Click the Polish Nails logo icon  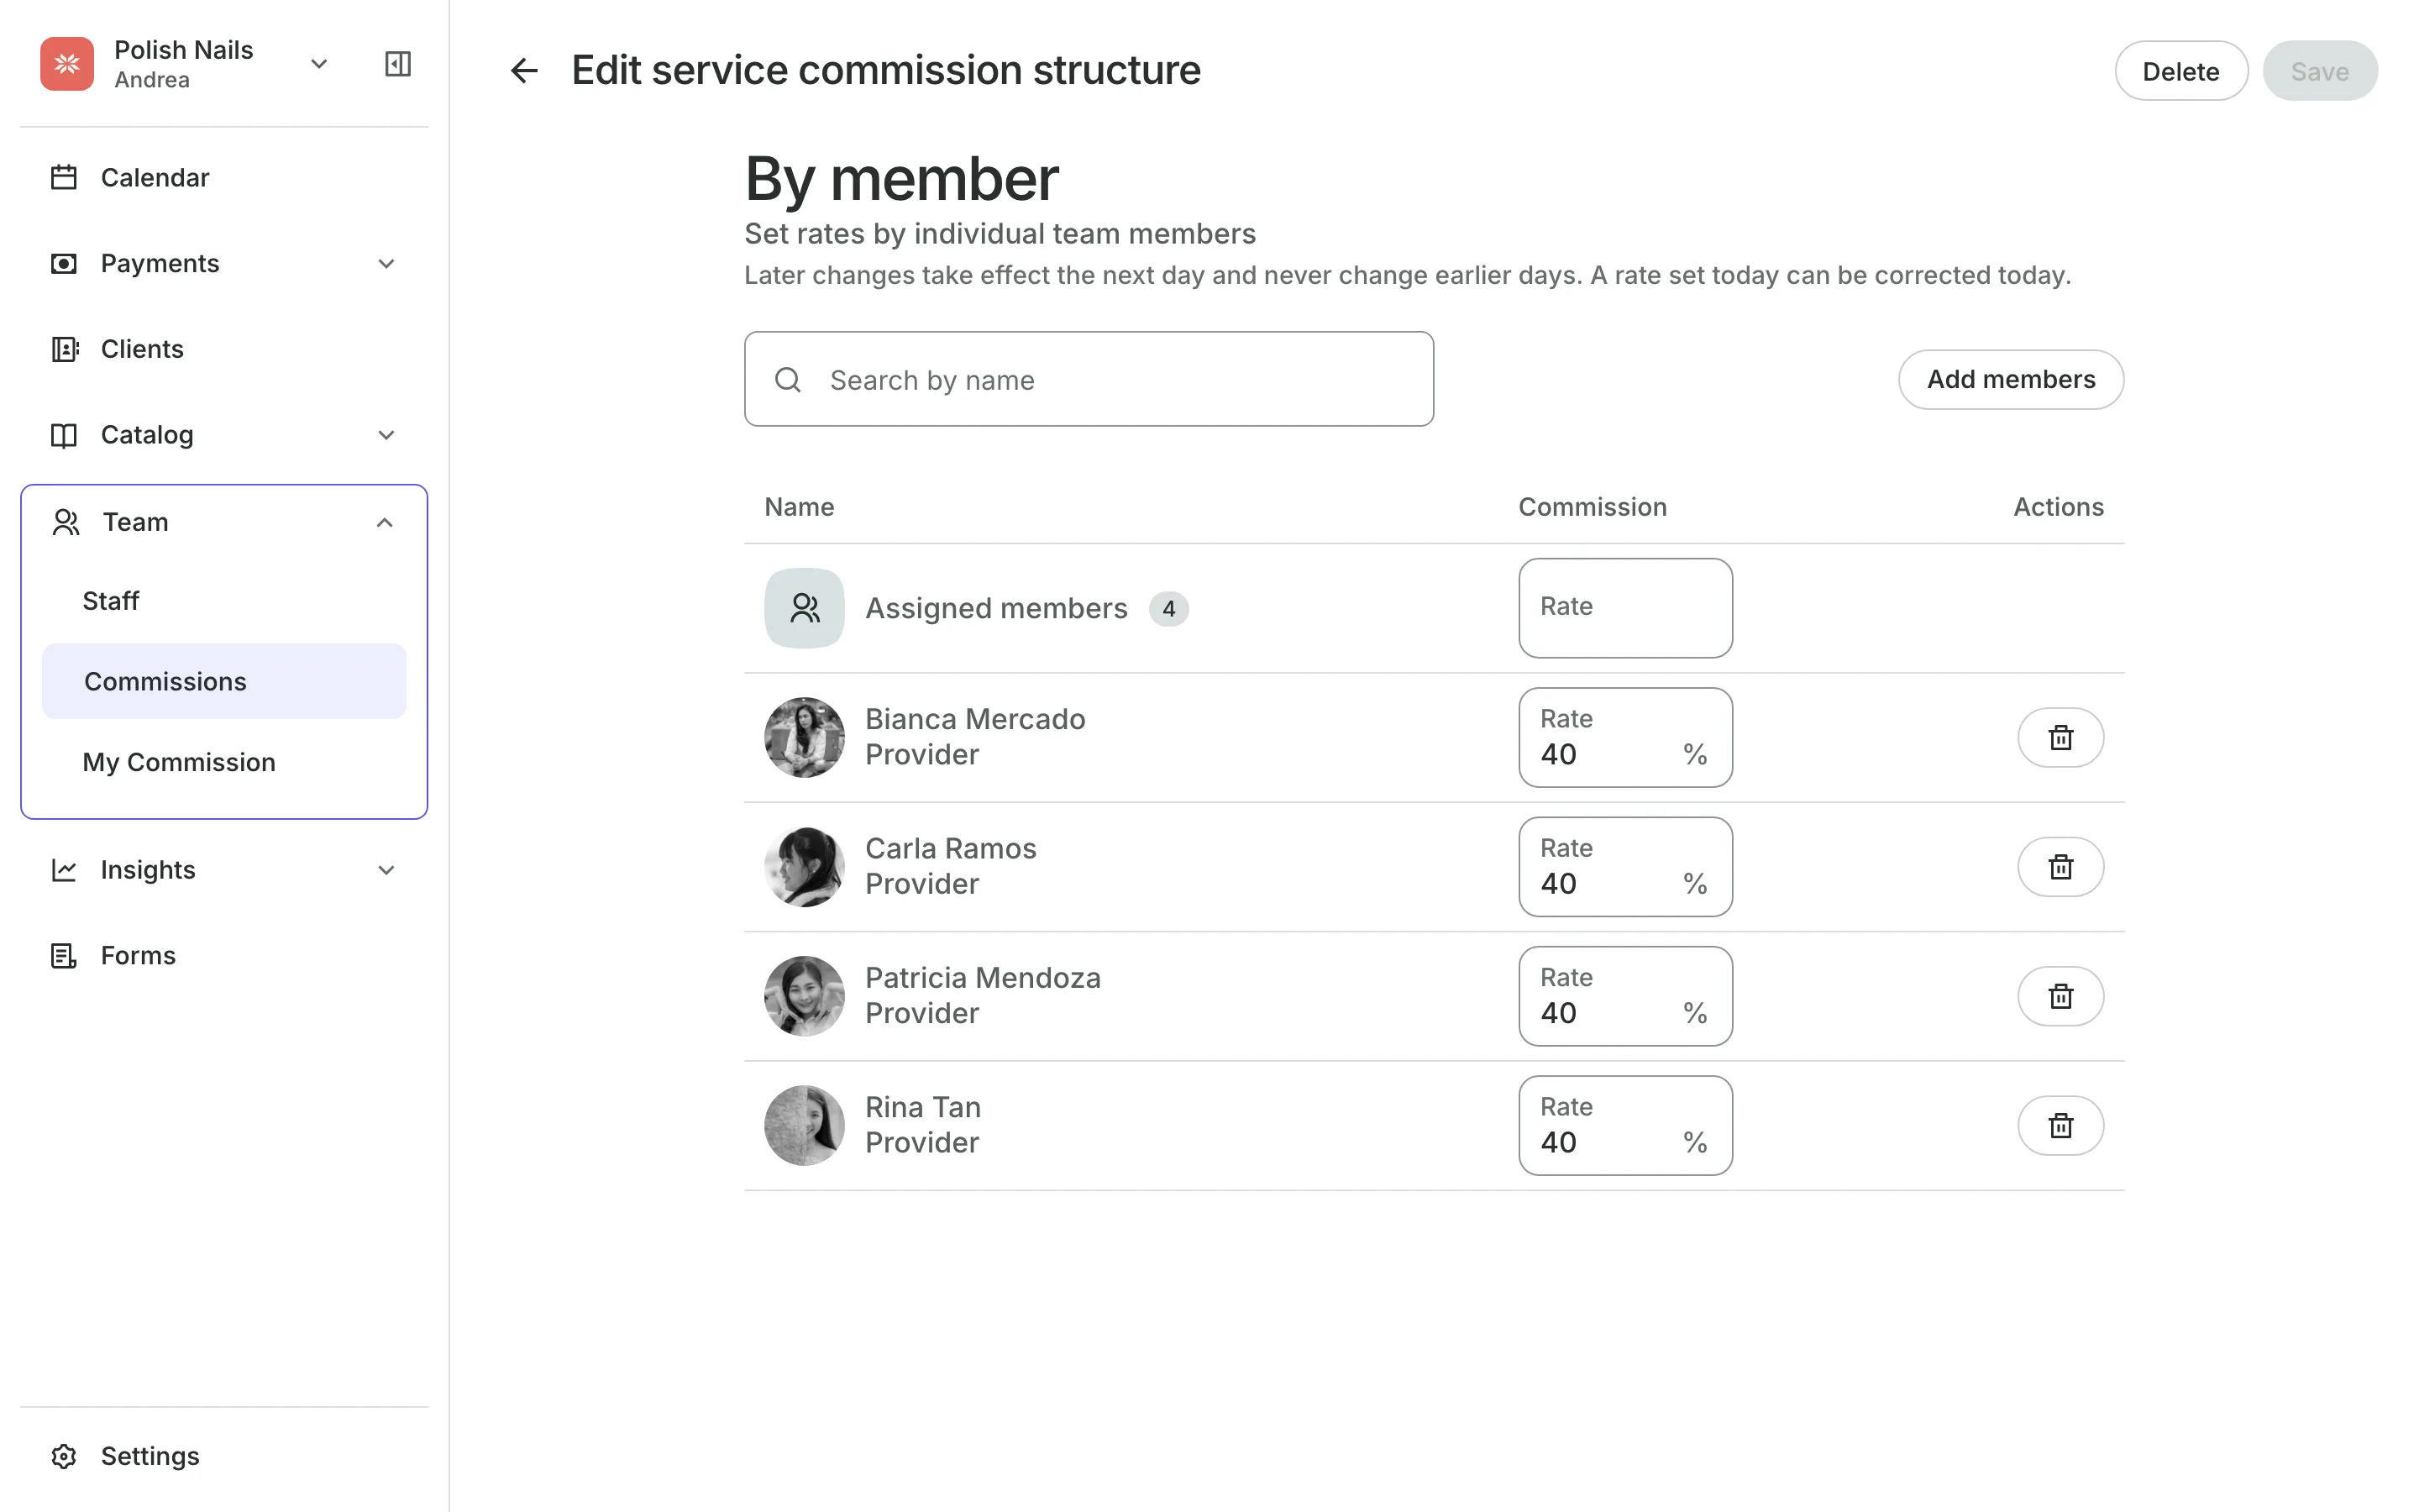tap(67, 64)
